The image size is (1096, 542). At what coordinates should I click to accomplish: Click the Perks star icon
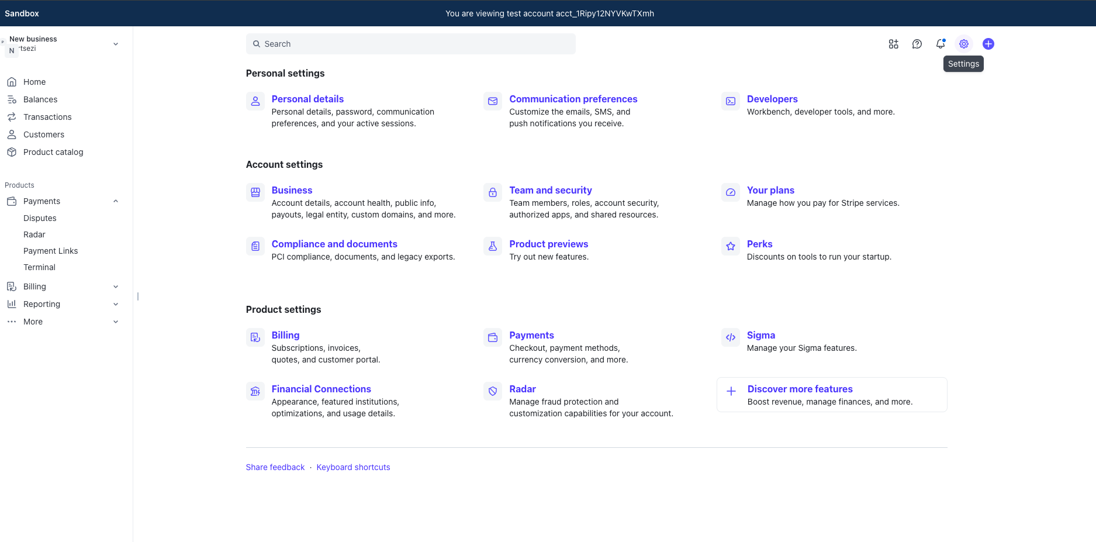click(731, 246)
